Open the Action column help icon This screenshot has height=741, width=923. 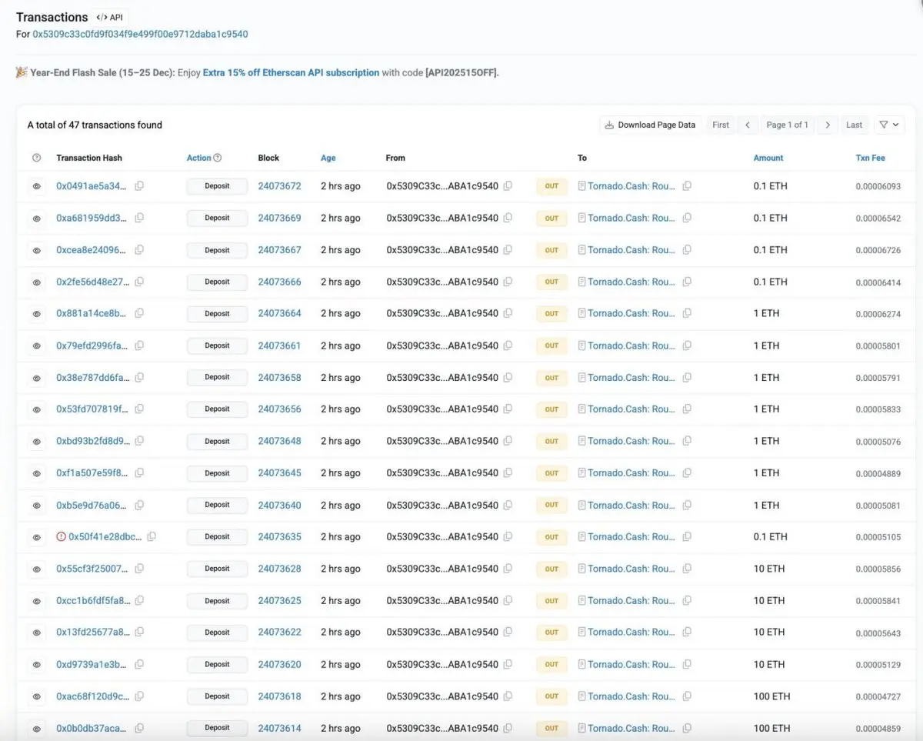(218, 158)
